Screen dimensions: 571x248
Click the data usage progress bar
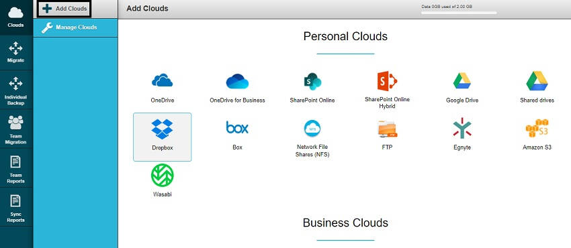coord(459,13)
